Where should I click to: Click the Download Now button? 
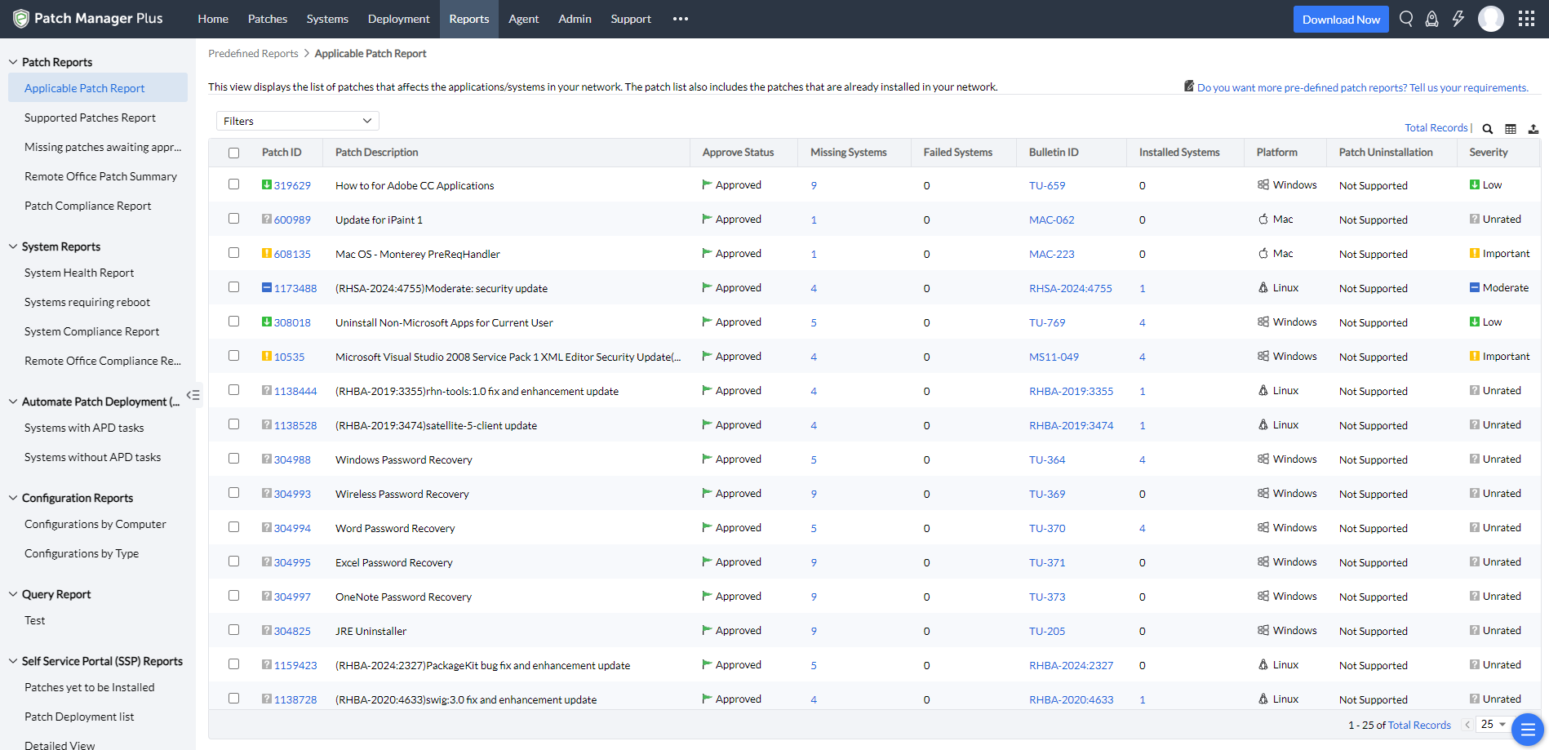point(1341,18)
